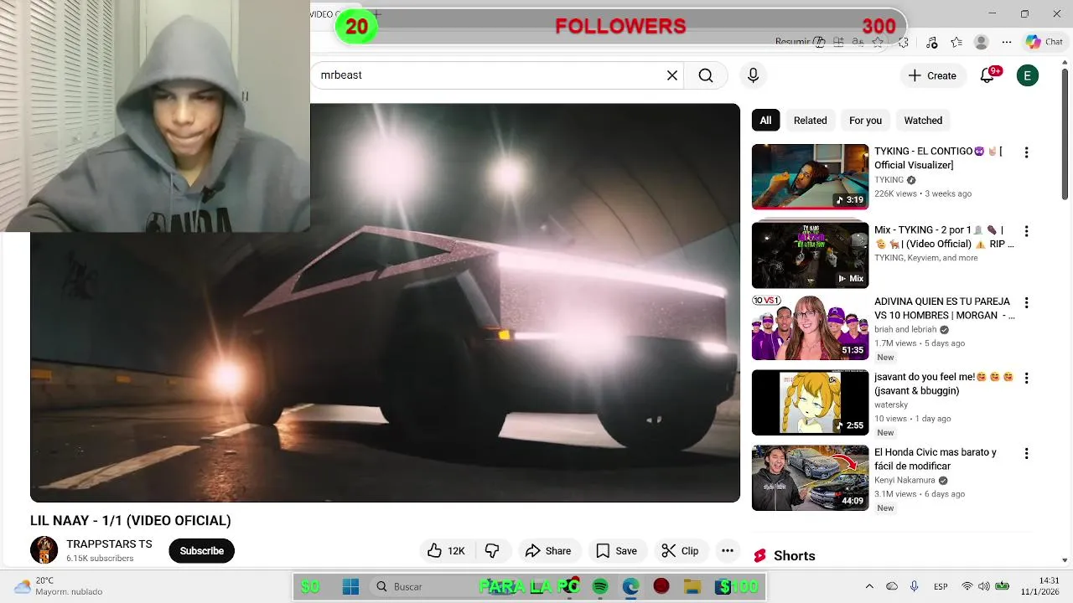Open File Explorer from taskbar
Screen dimensions: 1073x603
(692, 587)
